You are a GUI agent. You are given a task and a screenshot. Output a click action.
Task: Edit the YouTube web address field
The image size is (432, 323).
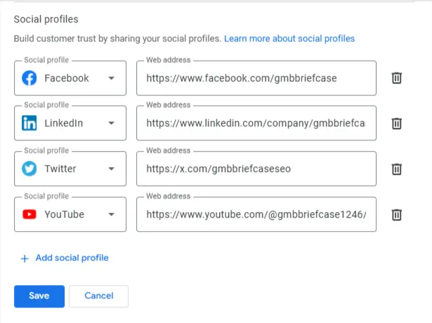[x=256, y=214]
